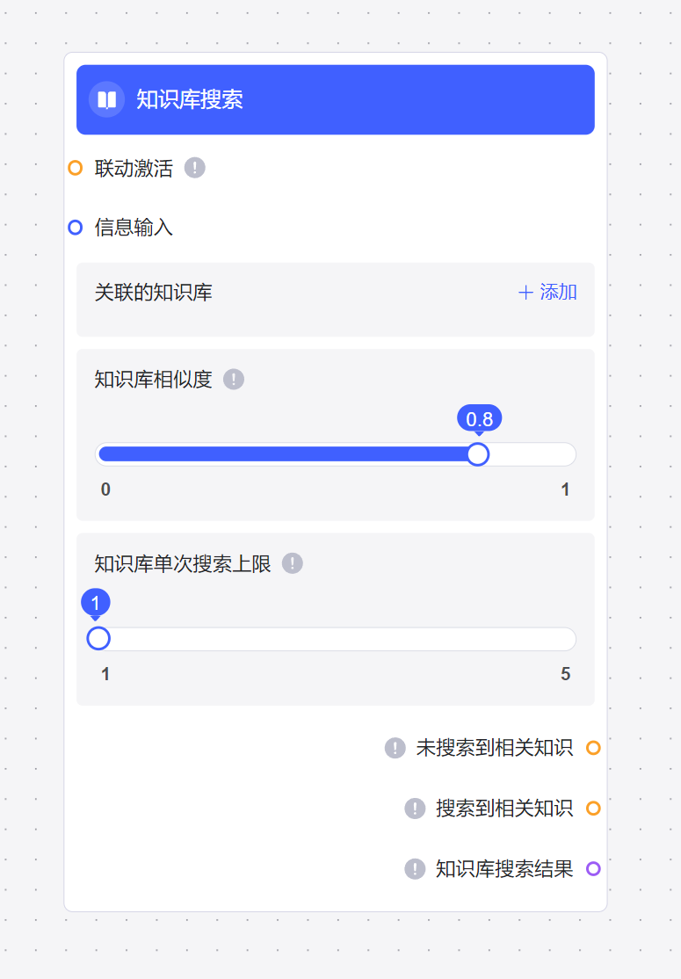
Task: Click the orange output port for 搜索到相关知识
Action: click(593, 809)
